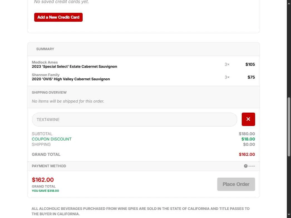Image resolution: width=291 pixels, height=218 pixels.
Task: Click the $75 item price
Action: 251,77
